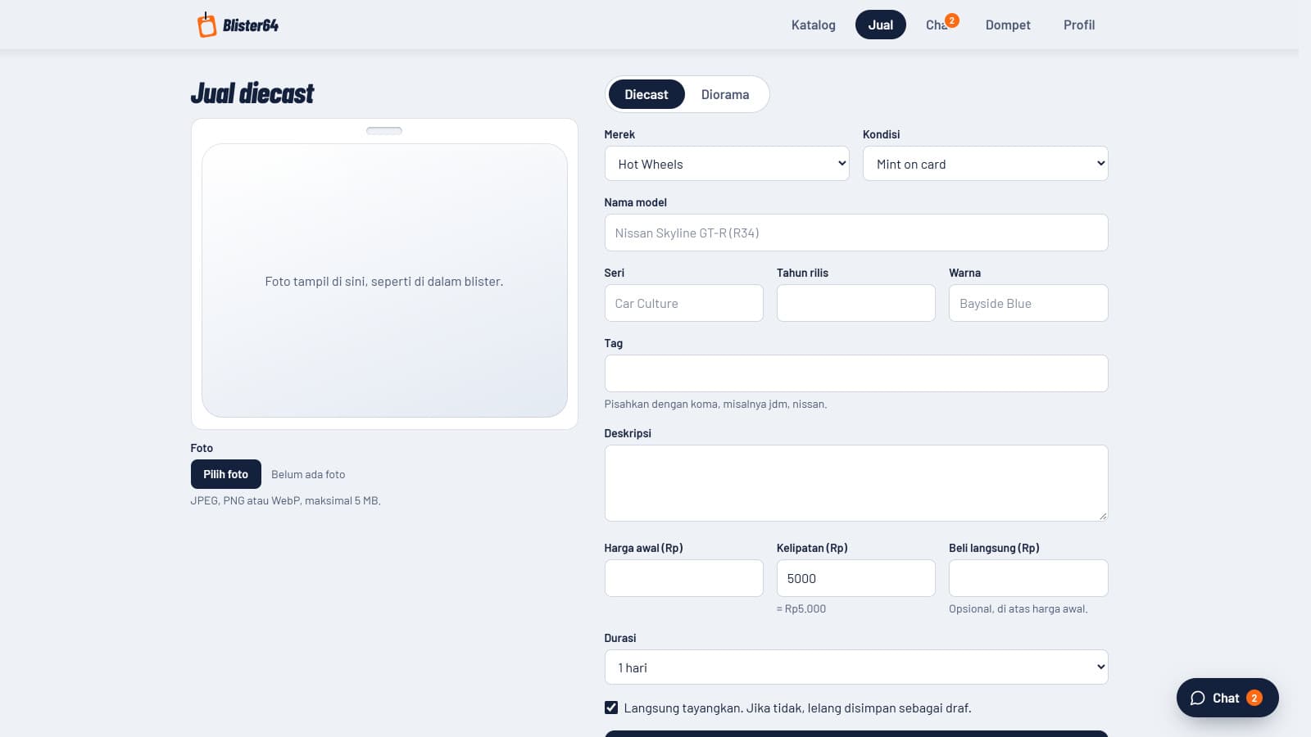This screenshot has height=737, width=1311.
Task: Focus the Beli langsung (Rp) field
Action: point(1028,578)
